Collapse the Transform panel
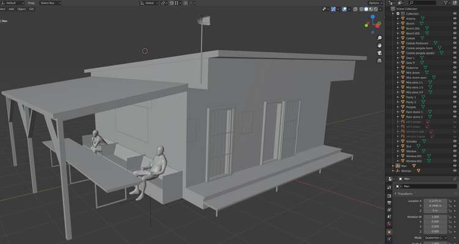459x244 pixels. (x=404, y=194)
